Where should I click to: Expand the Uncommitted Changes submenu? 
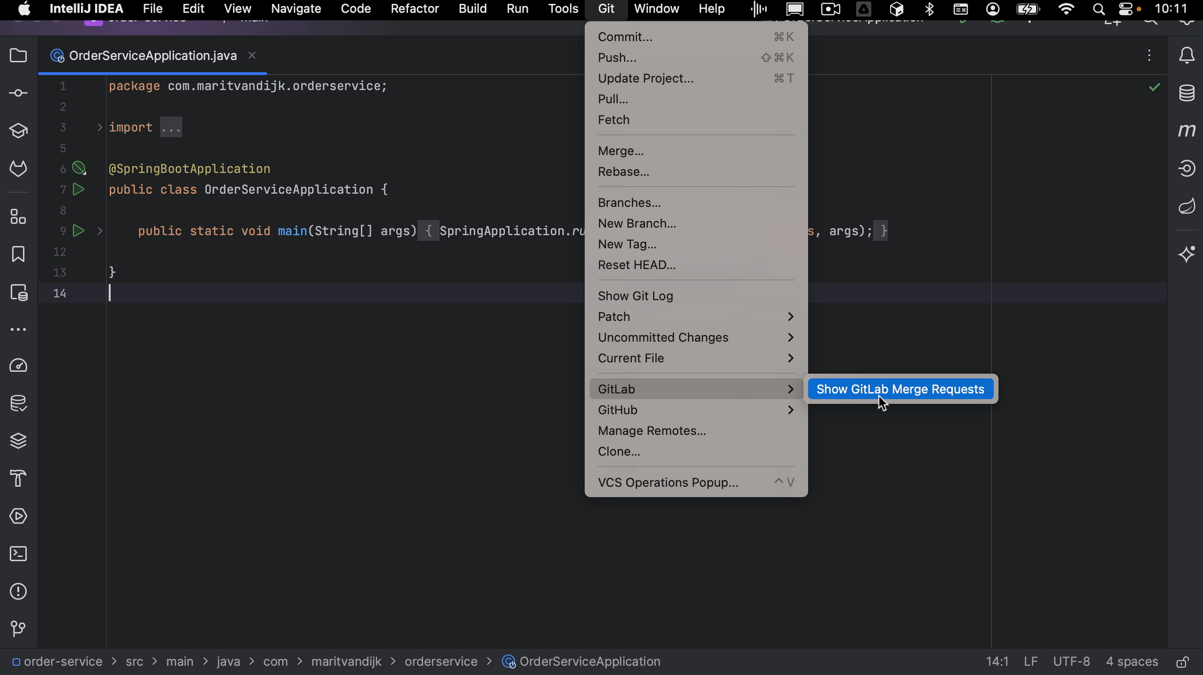(x=663, y=337)
